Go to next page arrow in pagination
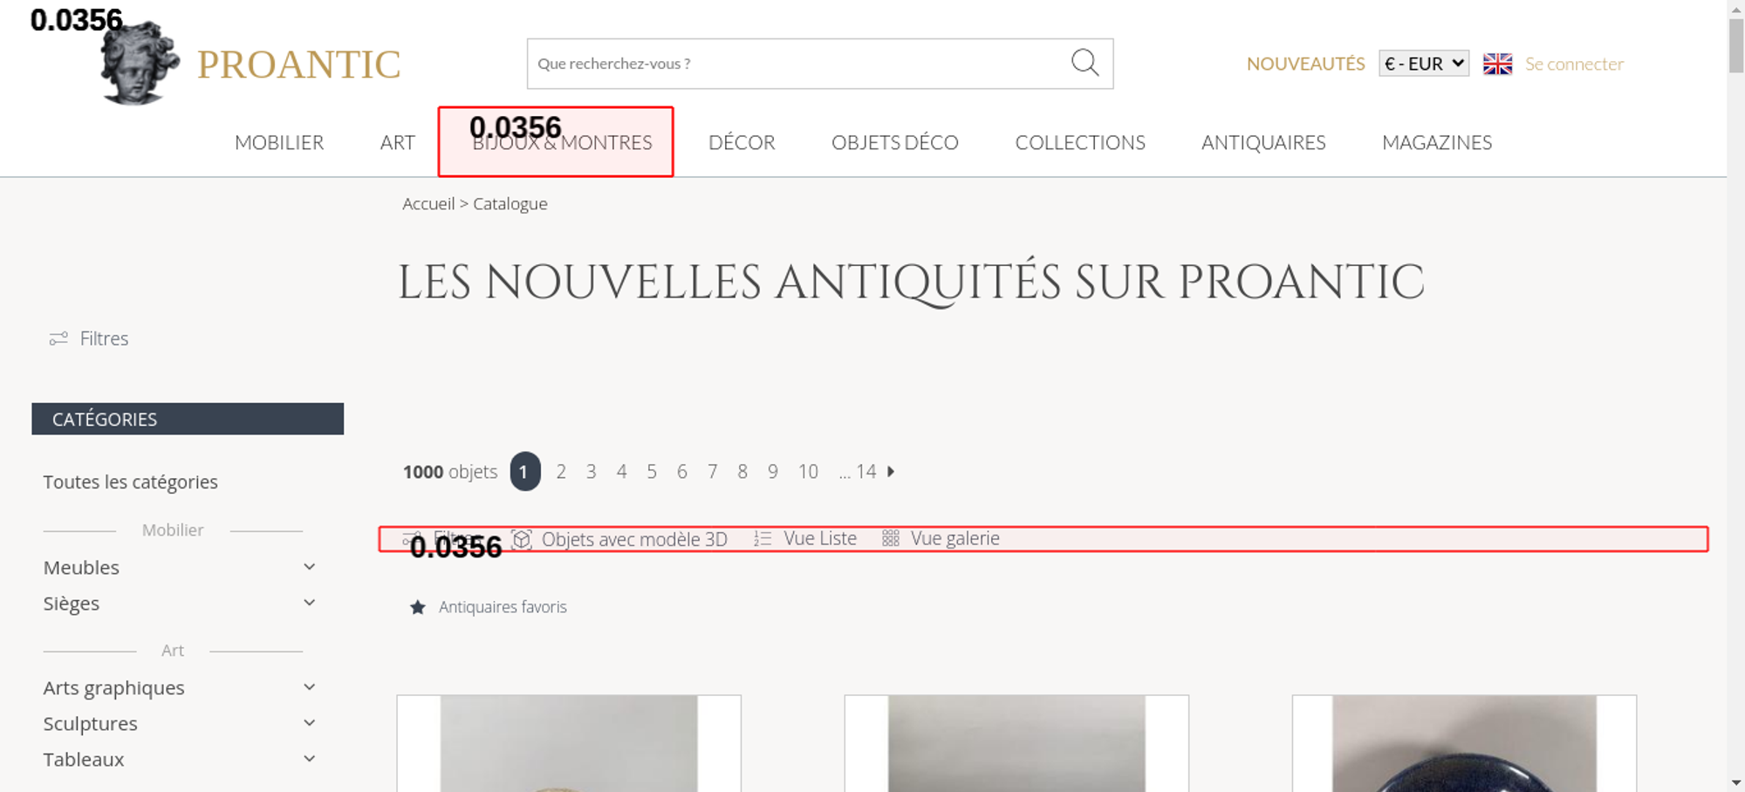The image size is (1745, 792). coord(891,472)
